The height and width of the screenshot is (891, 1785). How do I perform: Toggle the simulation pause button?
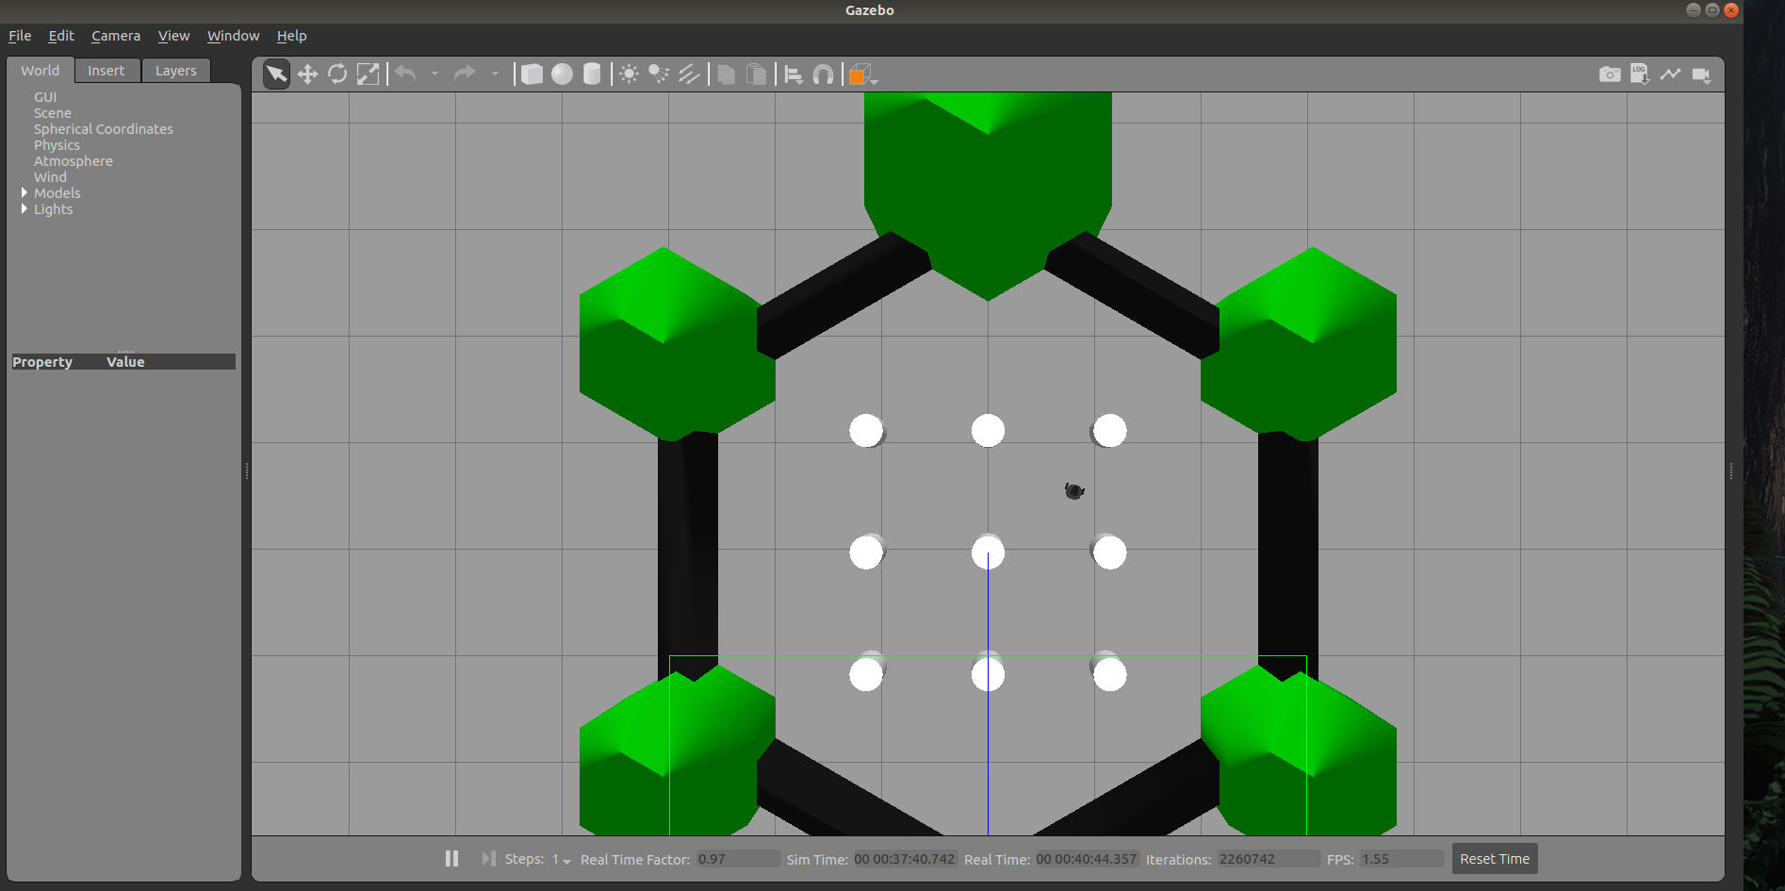(x=451, y=858)
